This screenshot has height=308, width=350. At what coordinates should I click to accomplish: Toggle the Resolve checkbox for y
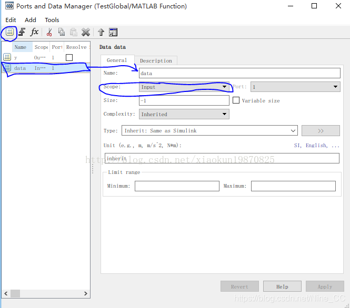pyautogui.click(x=69, y=57)
